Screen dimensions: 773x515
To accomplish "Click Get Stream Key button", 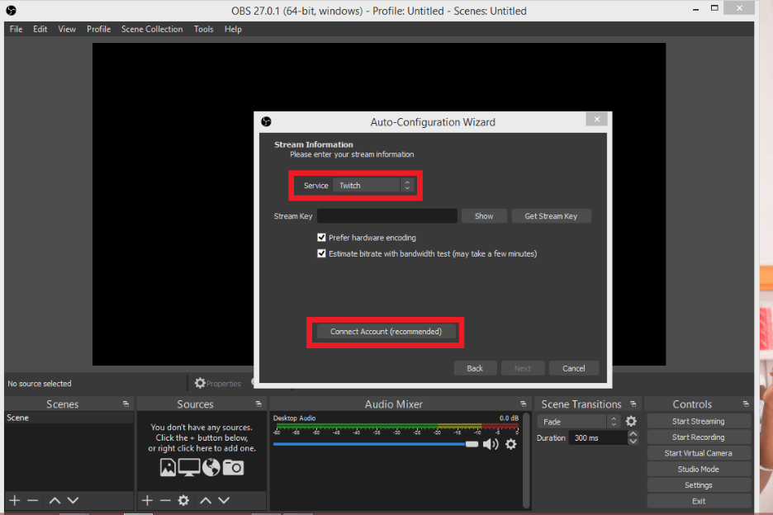I will [551, 216].
